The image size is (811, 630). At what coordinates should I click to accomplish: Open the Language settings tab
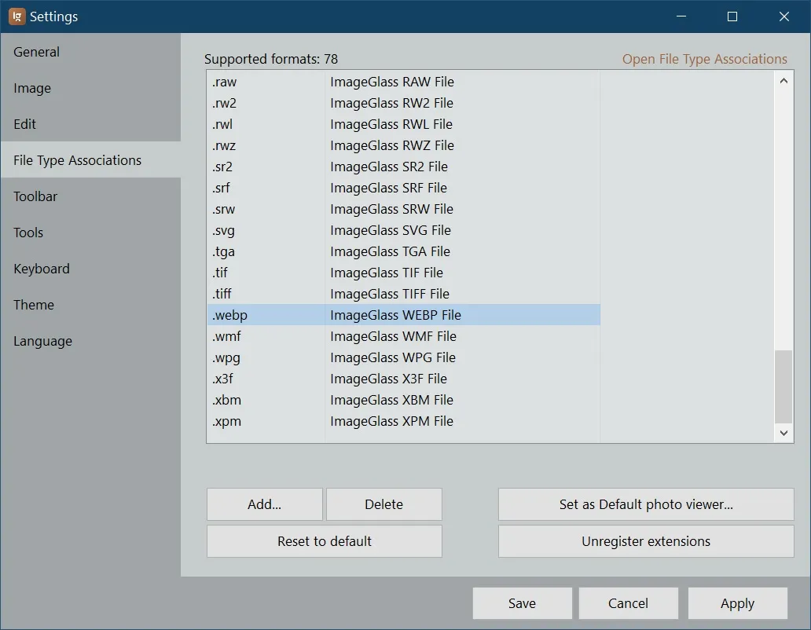(x=90, y=341)
